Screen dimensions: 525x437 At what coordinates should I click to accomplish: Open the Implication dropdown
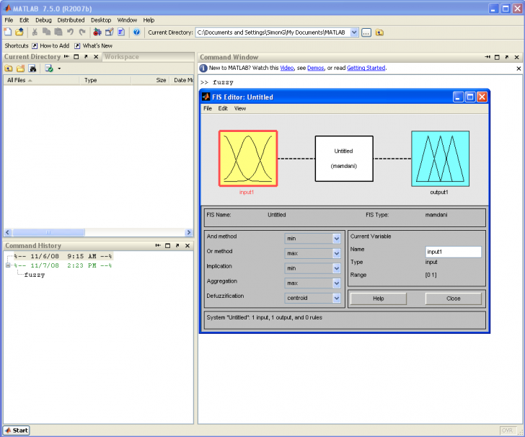(337, 268)
